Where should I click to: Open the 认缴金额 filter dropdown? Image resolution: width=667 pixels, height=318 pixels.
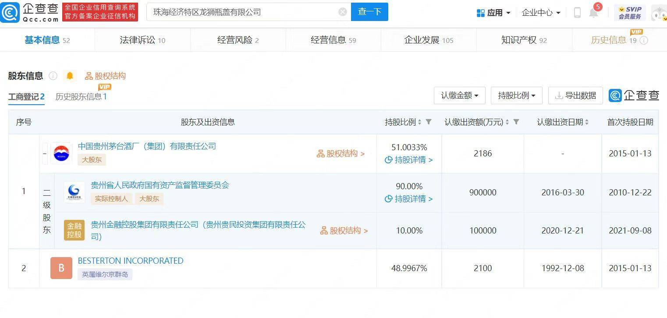(459, 95)
